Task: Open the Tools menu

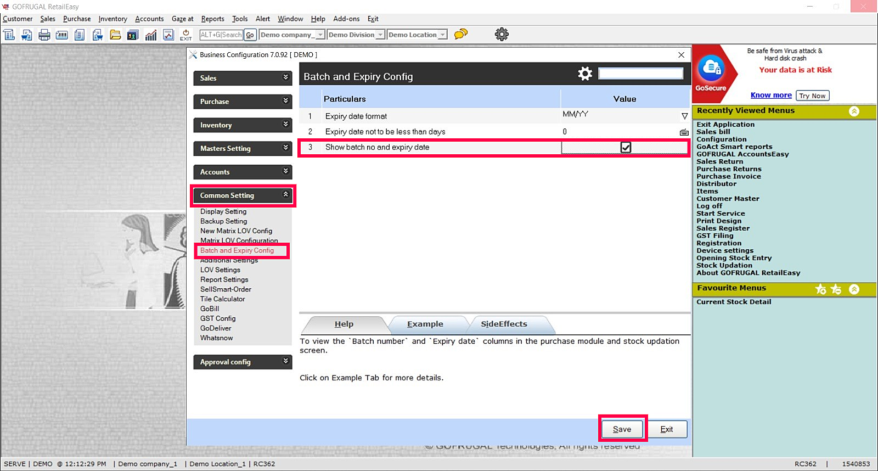Action: pos(240,19)
